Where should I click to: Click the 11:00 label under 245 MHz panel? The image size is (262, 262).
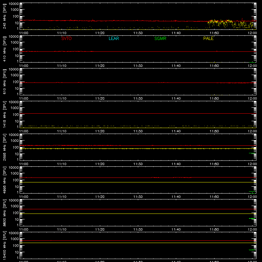pyautogui.click(x=24, y=33)
